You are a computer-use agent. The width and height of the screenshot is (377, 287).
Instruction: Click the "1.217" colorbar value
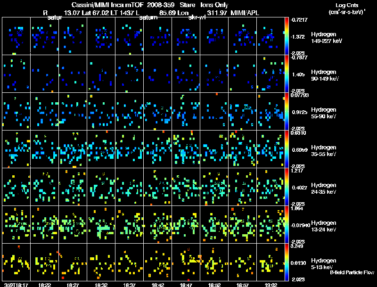pyautogui.click(x=297, y=171)
